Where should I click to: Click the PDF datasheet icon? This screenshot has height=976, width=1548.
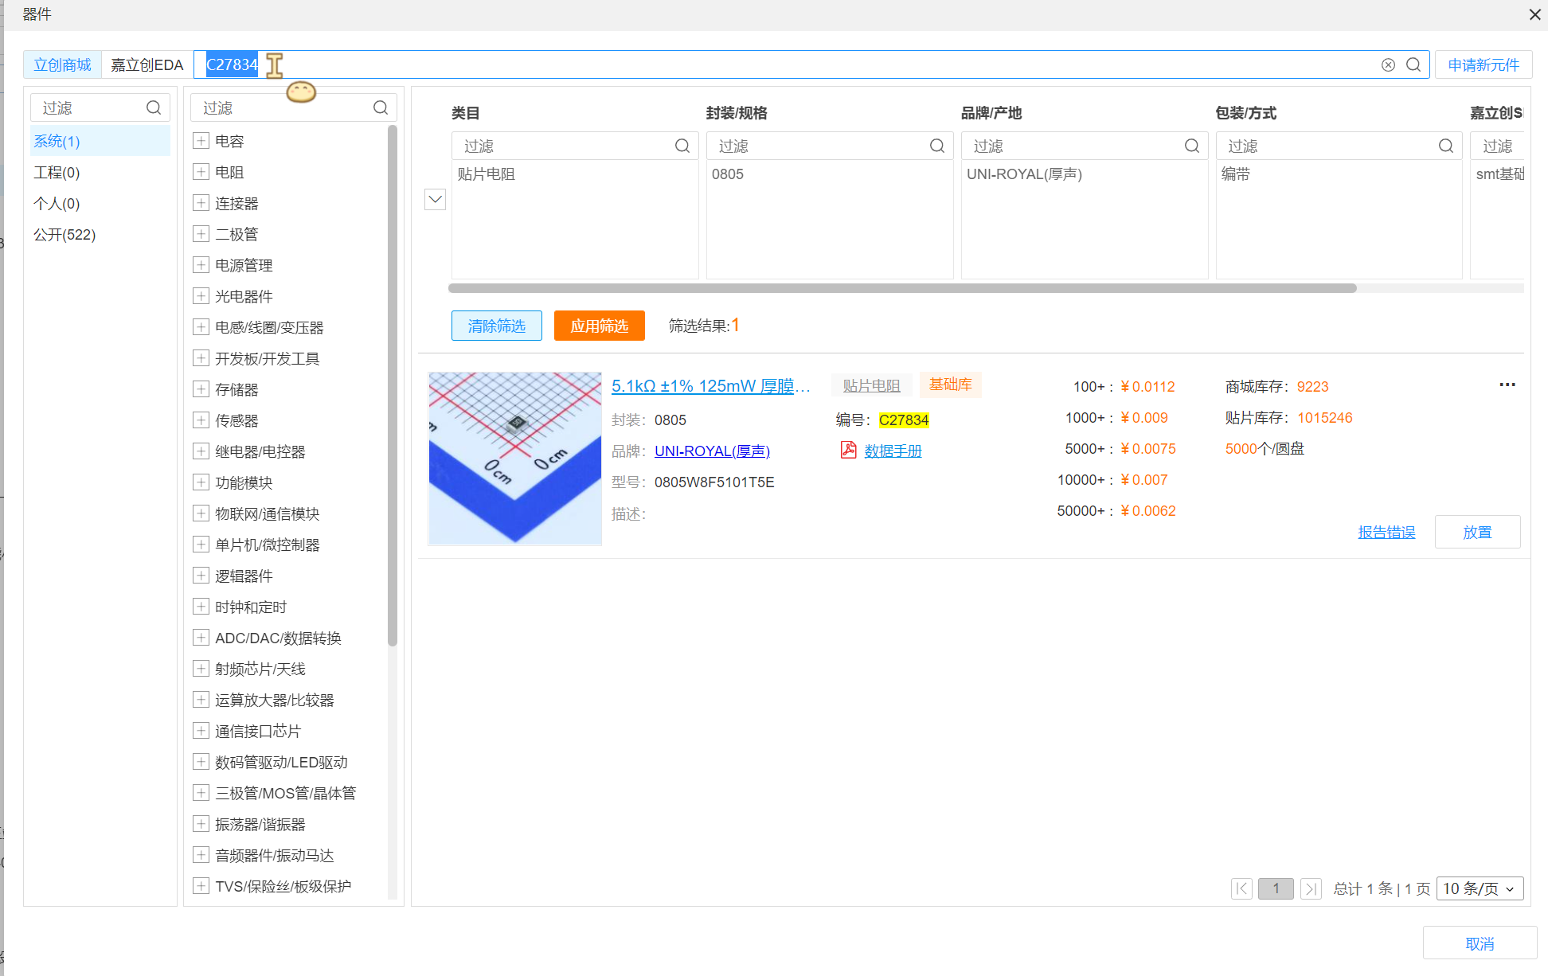click(848, 450)
